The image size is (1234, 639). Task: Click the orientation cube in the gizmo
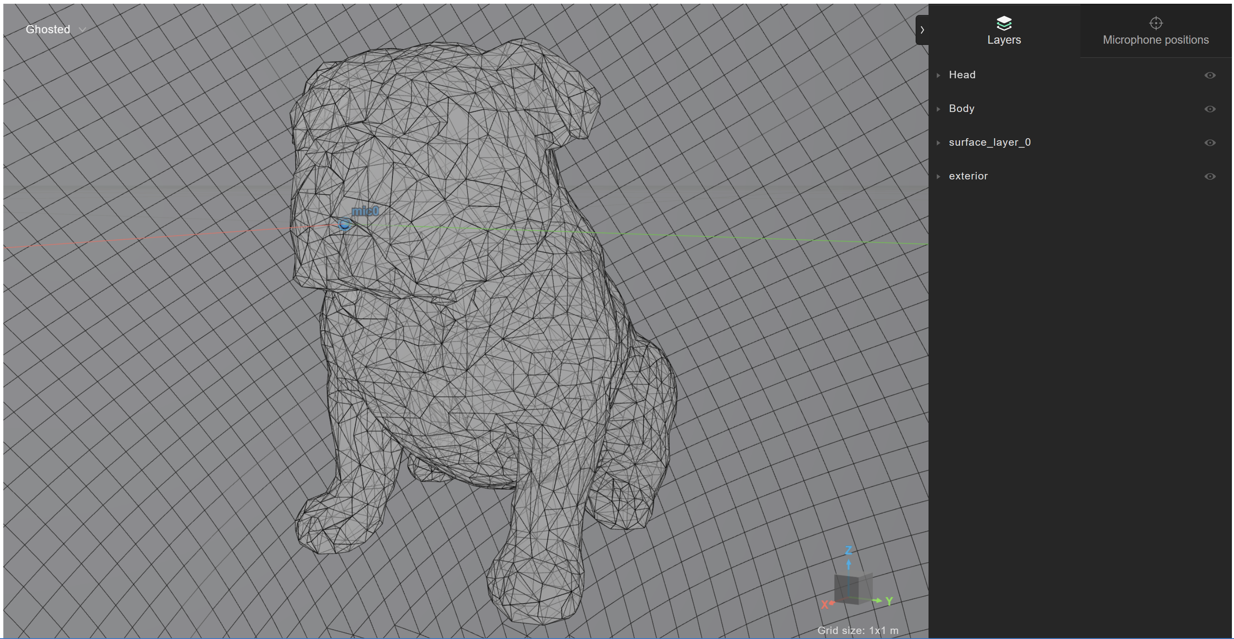pos(853,588)
